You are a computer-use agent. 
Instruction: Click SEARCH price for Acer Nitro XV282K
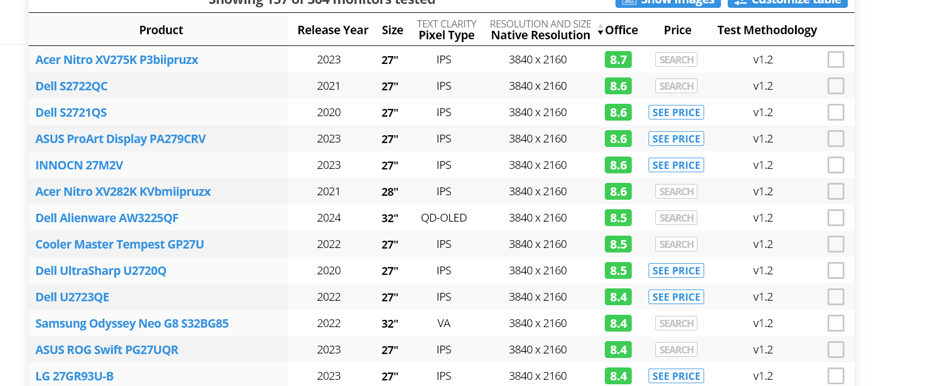tap(676, 191)
